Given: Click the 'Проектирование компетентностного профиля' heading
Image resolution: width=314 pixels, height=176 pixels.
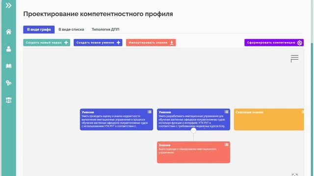Looking at the screenshot, I should pyautogui.click(x=98, y=14).
